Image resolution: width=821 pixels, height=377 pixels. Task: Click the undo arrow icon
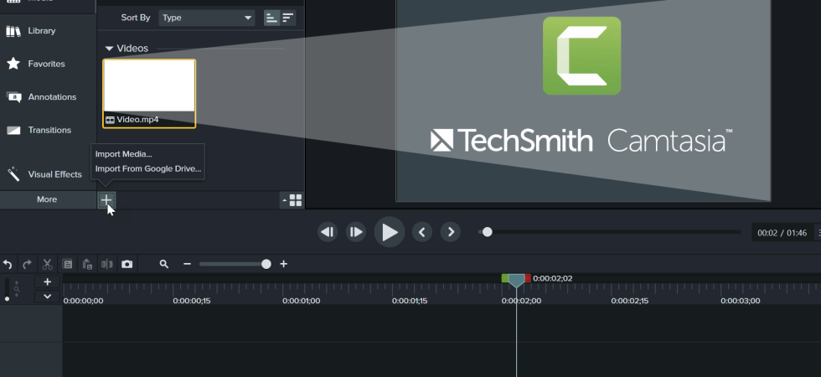8,265
